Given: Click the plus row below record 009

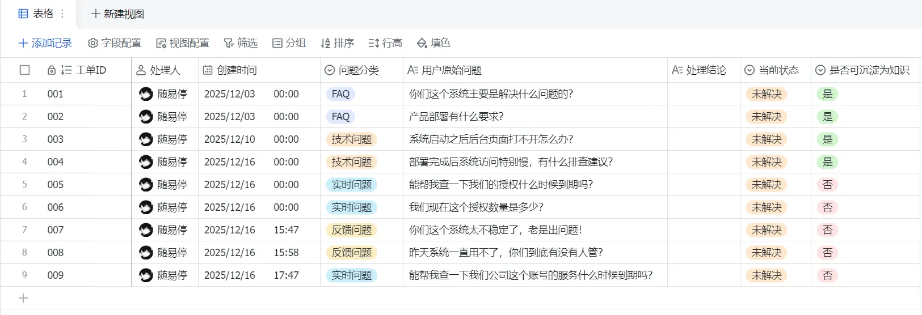Looking at the screenshot, I should click(x=23, y=298).
